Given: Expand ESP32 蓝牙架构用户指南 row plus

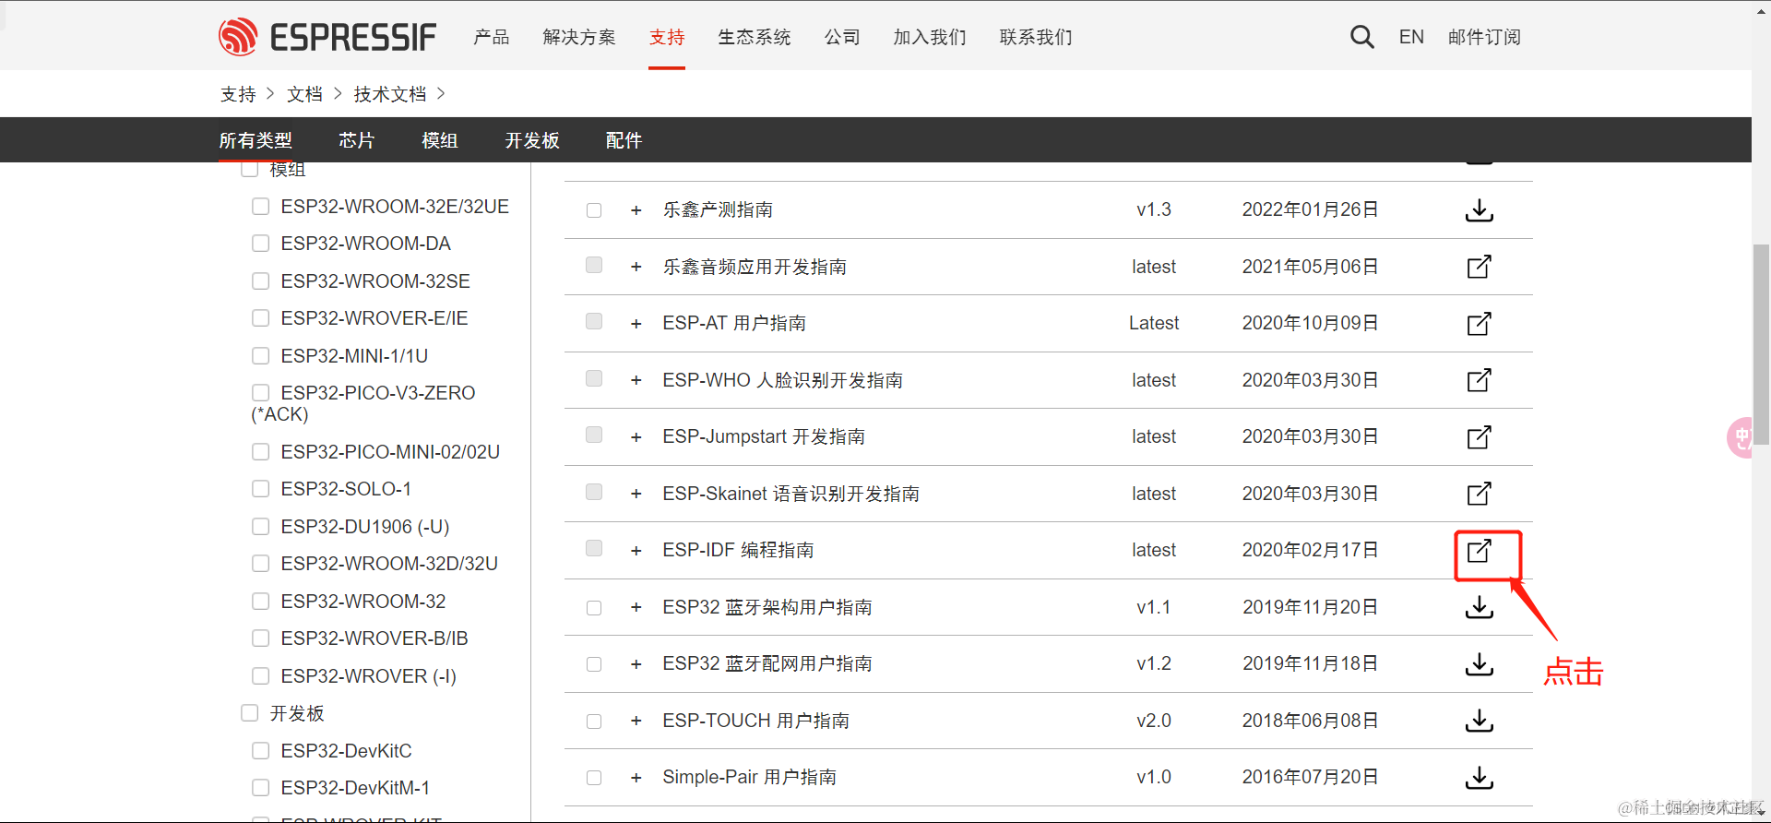Looking at the screenshot, I should pyautogui.click(x=636, y=607).
